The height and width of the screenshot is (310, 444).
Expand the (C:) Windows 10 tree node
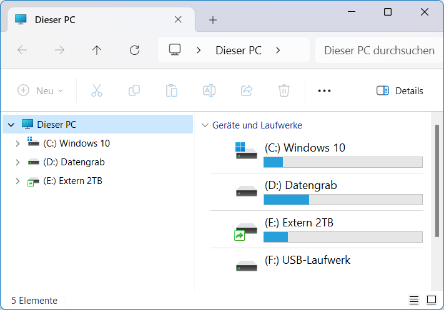click(x=18, y=143)
